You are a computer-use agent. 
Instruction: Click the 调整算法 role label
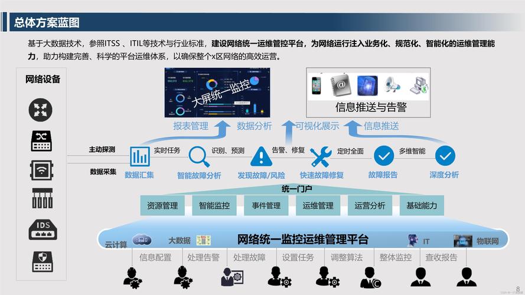347,258
